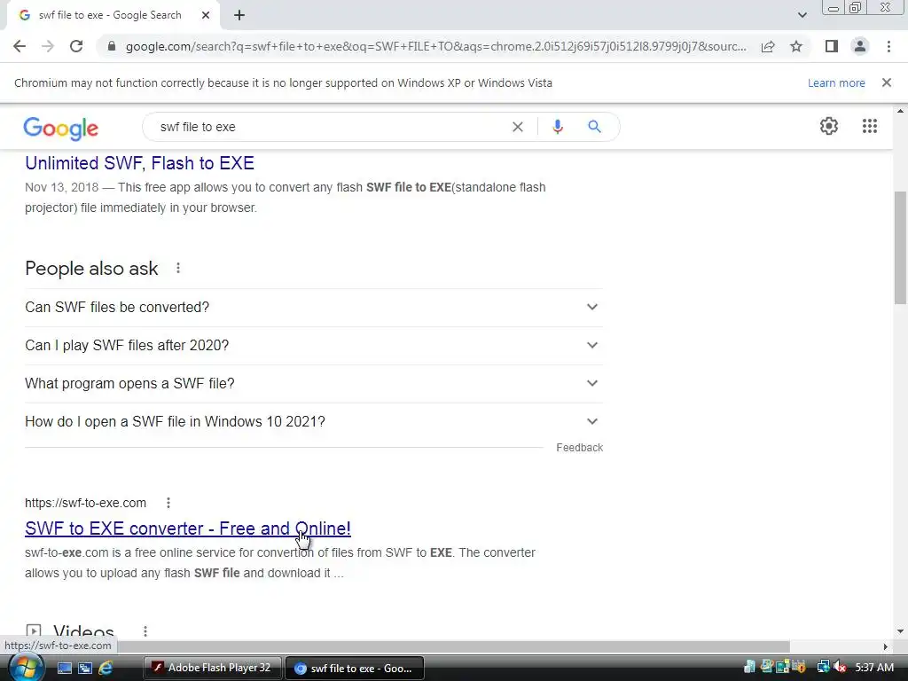Launch Internet Explorer from quick launch

[x=106, y=669]
